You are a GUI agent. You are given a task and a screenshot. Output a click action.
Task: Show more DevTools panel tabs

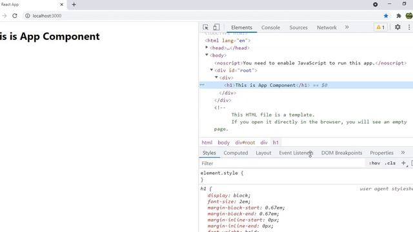tap(347, 27)
